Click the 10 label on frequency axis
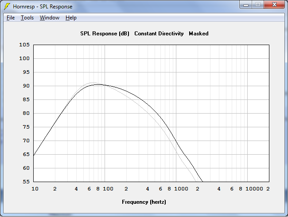288x217 pixels. click(35, 189)
